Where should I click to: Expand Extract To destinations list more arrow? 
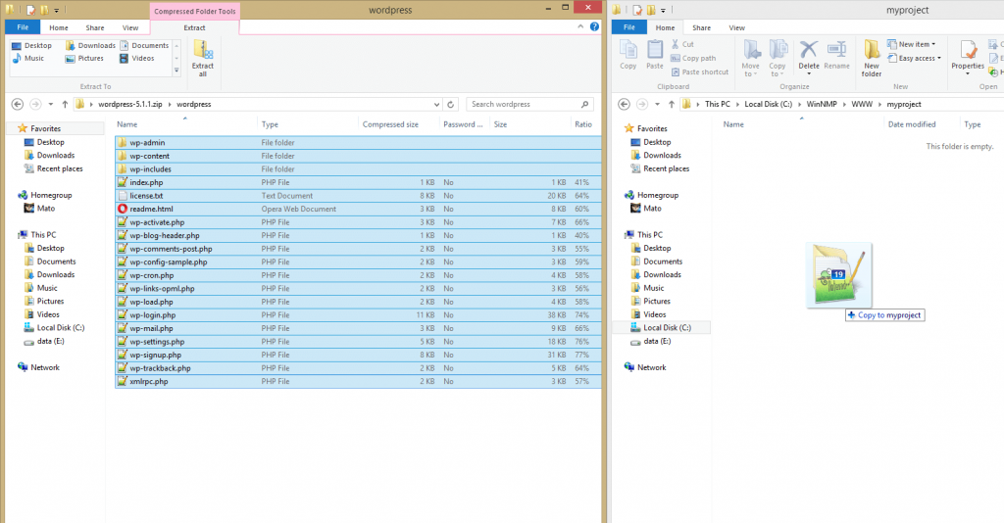click(176, 71)
